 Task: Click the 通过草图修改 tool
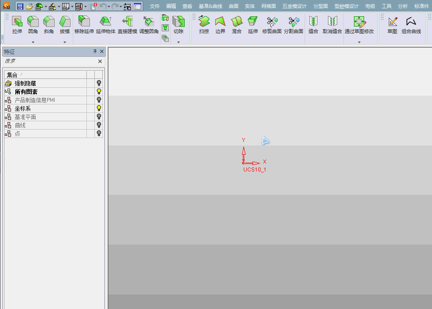tap(359, 25)
